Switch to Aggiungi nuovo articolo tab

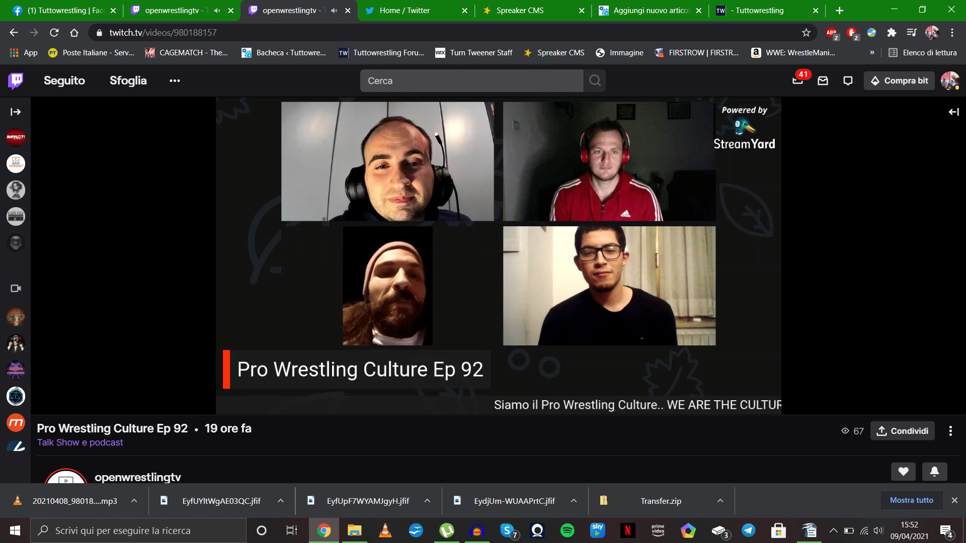click(x=649, y=11)
